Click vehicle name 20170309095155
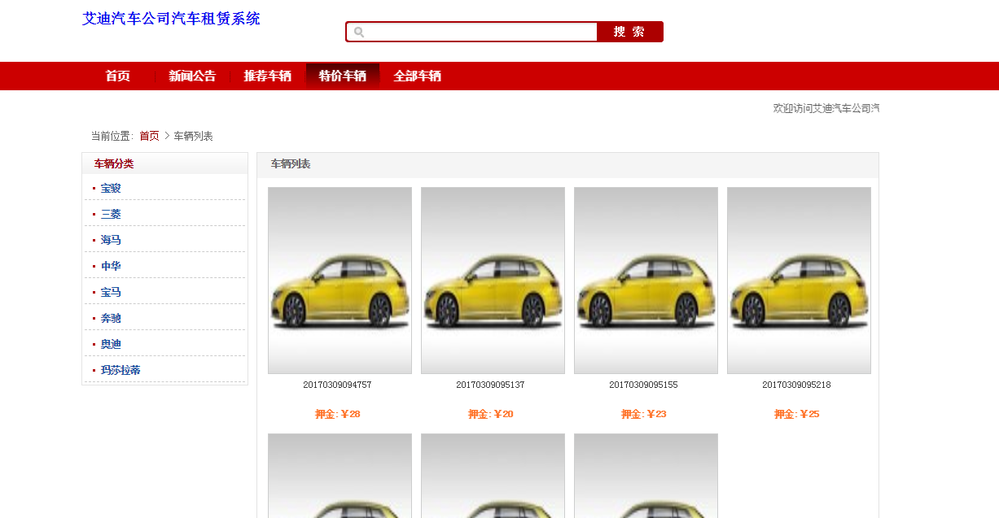Image resolution: width=999 pixels, height=518 pixels. 643,385
